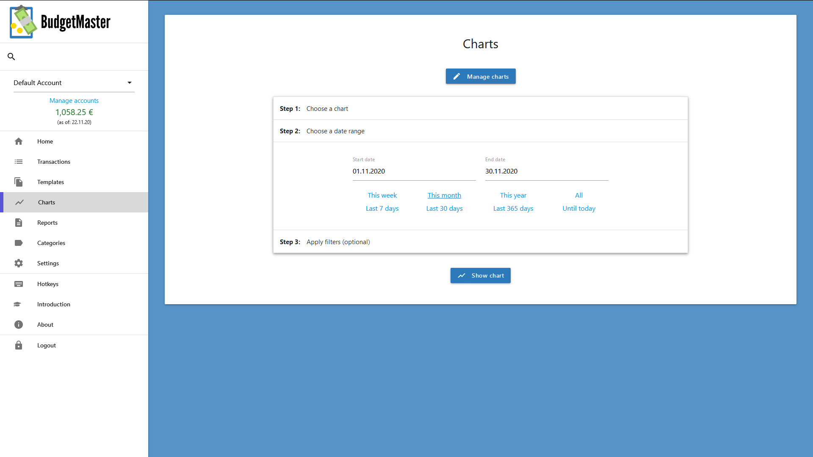Open Introduction menu item
813x457 pixels.
(74, 304)
